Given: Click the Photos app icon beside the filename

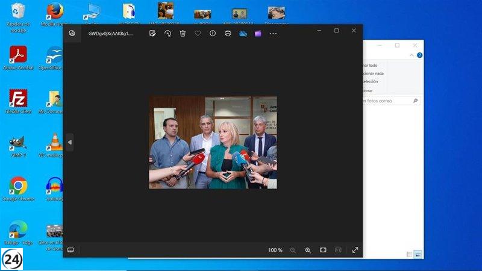Looking at the screenshot, I should coord(72,34).
